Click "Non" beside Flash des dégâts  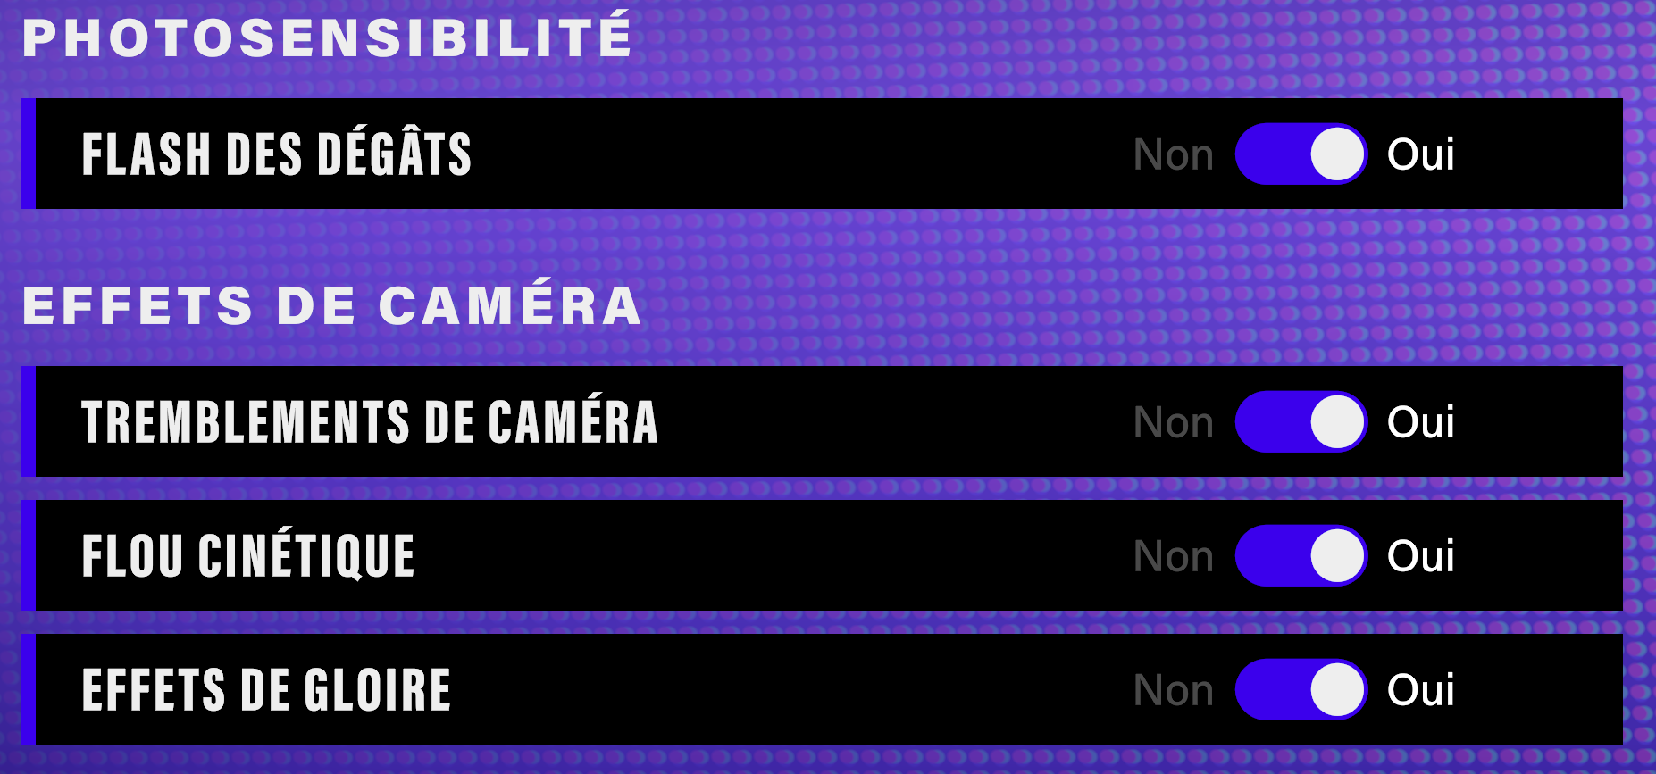(x=1173, y=155)
